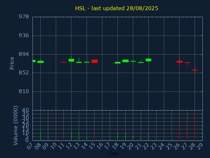Select the green candlestick for day 22
This screenshot has width=210, height=158.
149,60
